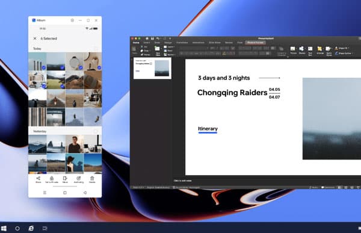Tap the Move icon in Album
Image resolution: width=361 pixels, height=233 pixels.
pyautogui.click(x=65, y=178)
